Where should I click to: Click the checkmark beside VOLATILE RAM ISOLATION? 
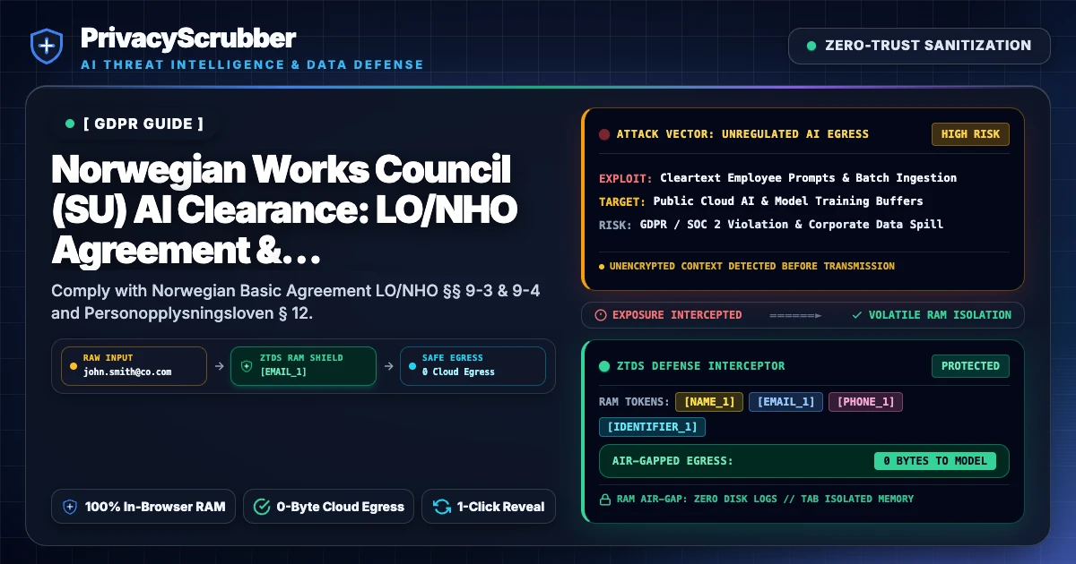coord(857,315)
